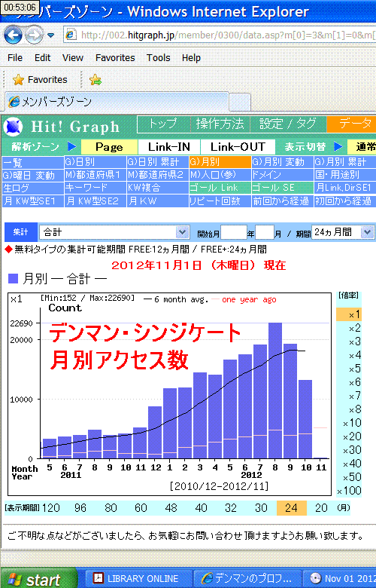Open the 設定 / タグ navigation tab
This screenshot has height=588, width=376.
(x=287, y=124)
